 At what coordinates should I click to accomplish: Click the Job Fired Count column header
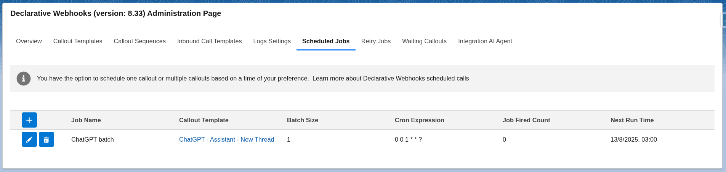(x=526, y=120)
